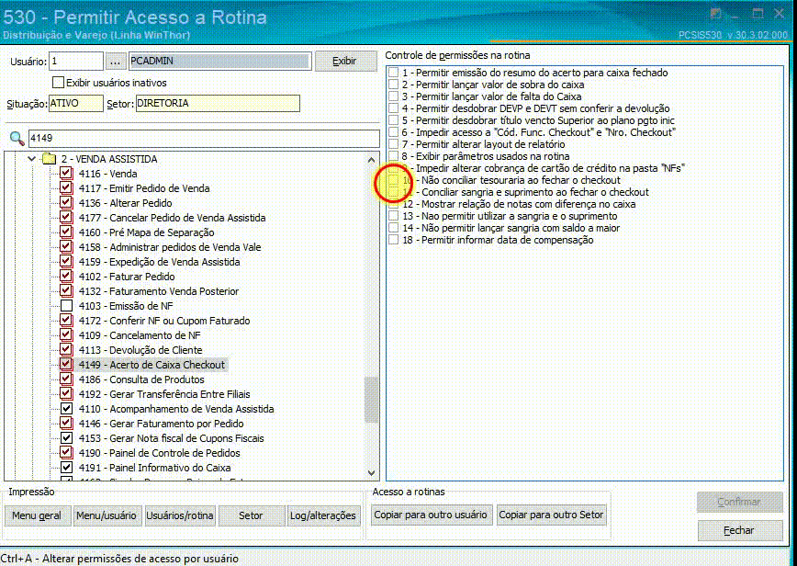The height and width of the screenshot is (566, 797).
Task: Select 4186 - Consulta de Produtos
Action: (x=140, y=379)
